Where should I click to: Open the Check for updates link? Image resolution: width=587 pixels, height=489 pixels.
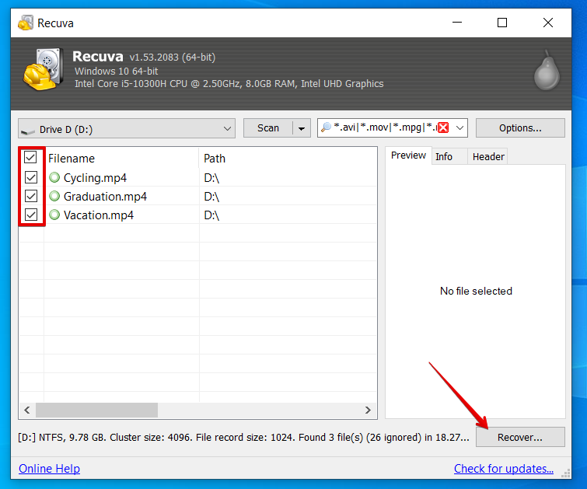click(x=504, y=468)
